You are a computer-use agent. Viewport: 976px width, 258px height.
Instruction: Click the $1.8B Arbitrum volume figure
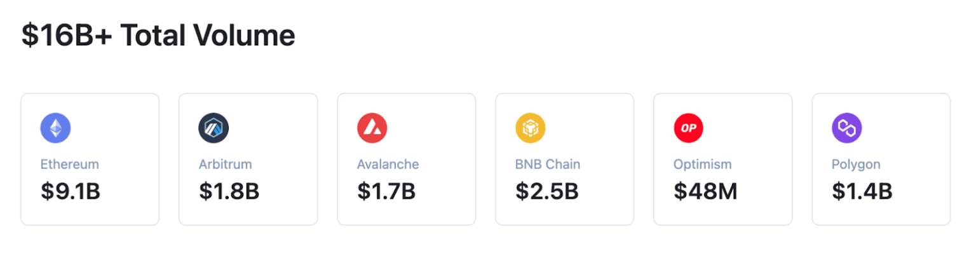click(229, 191)
